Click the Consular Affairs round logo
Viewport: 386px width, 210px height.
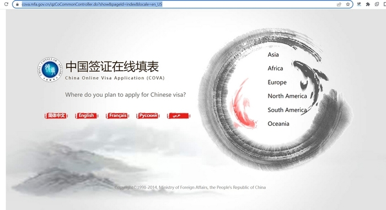(x=50, y=70)
